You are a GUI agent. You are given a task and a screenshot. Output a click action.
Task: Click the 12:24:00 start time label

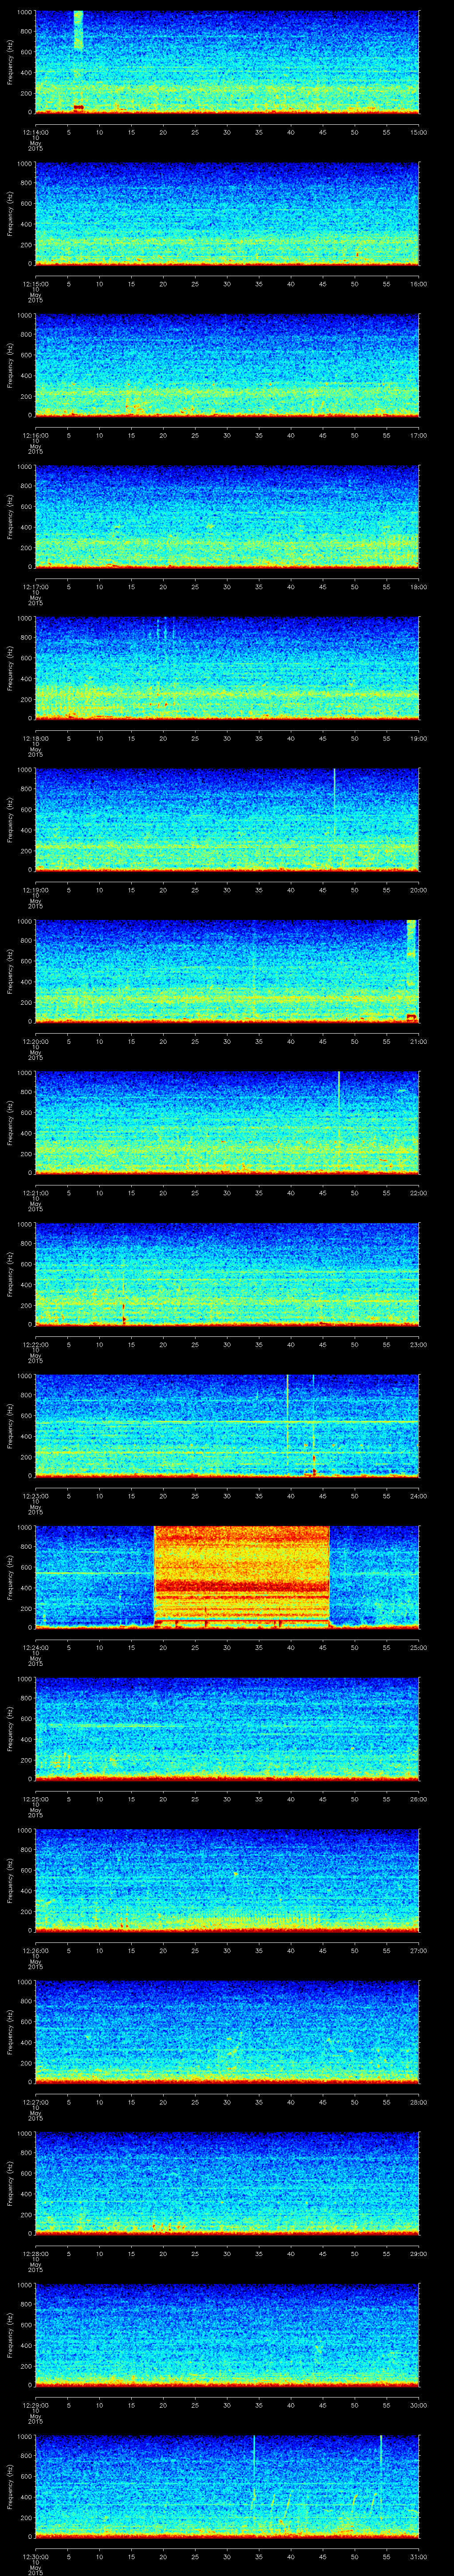point(35,1647)
